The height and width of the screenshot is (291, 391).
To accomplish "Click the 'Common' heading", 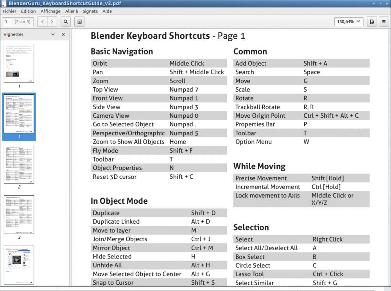I will (x=250, y=51).
